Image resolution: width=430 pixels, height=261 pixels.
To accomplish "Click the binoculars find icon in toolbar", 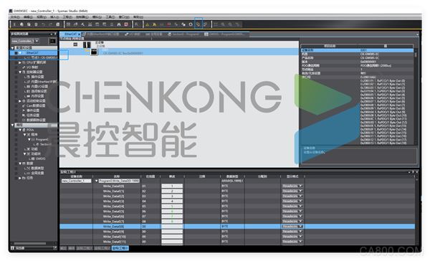I will click(119, 24).
